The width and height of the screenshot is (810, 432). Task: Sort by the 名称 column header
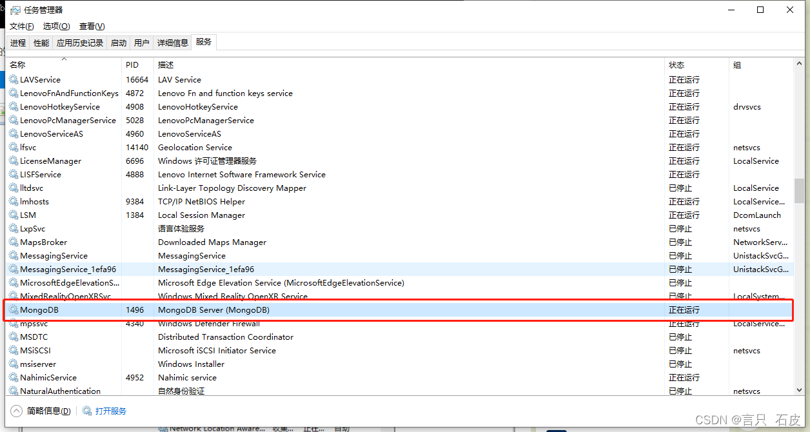(64, 64)
